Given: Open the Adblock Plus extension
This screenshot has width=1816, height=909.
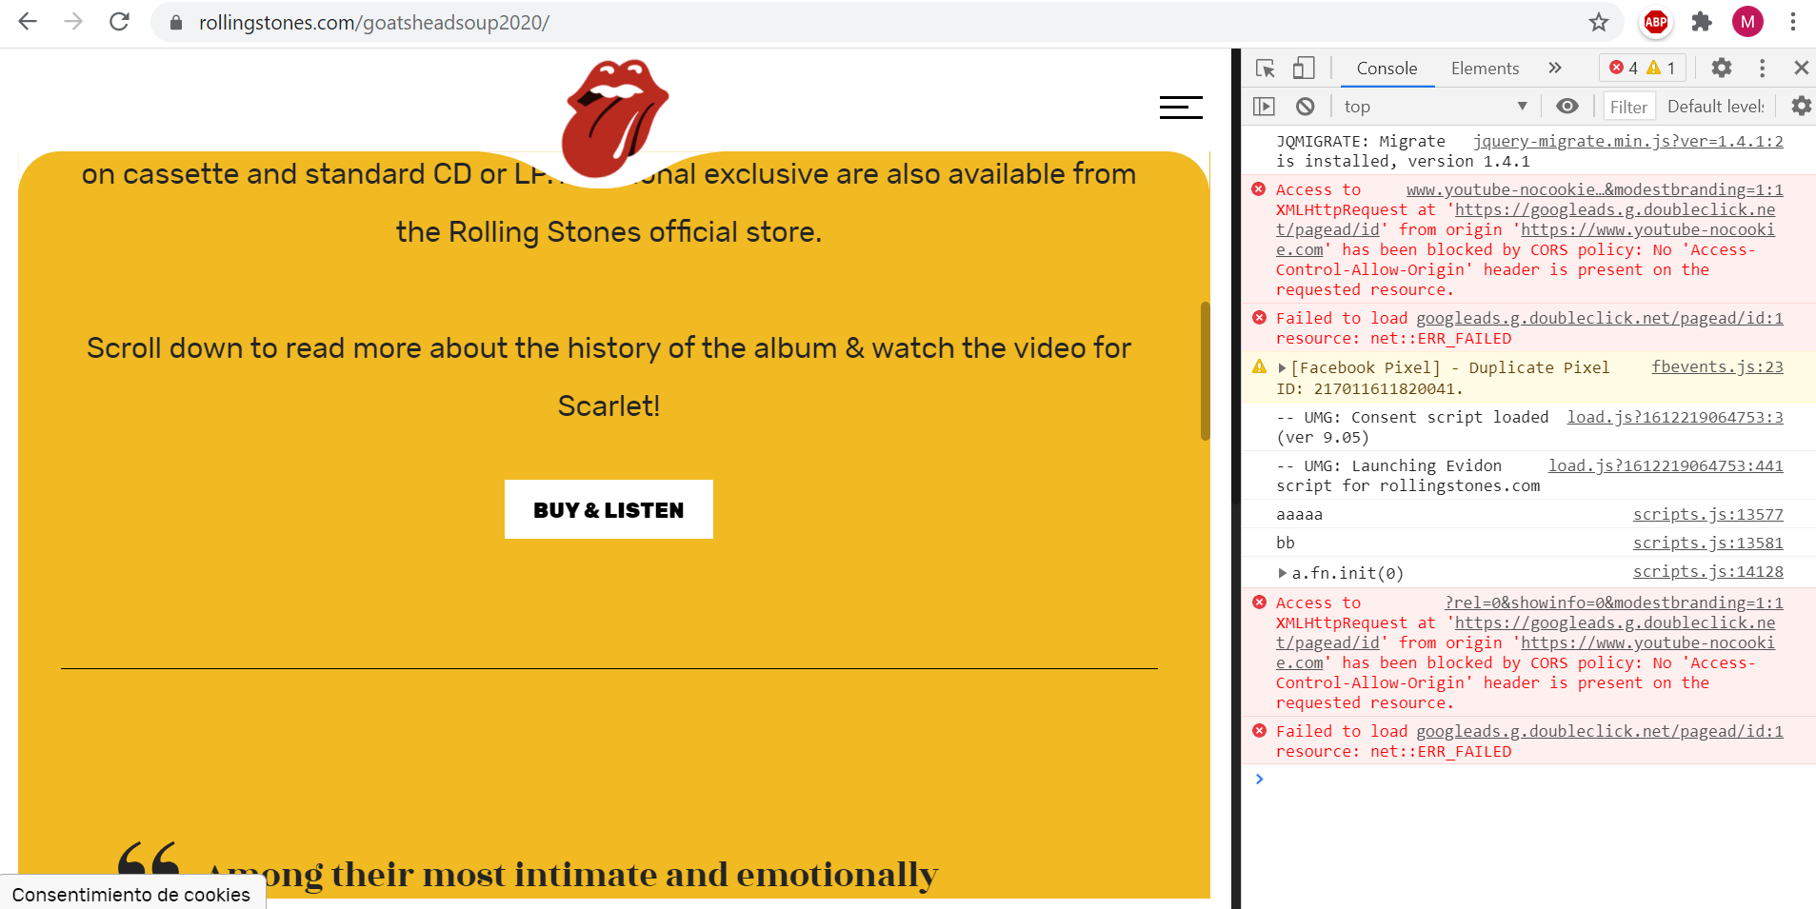Looking at the screenshot, I should point(1656,22).
